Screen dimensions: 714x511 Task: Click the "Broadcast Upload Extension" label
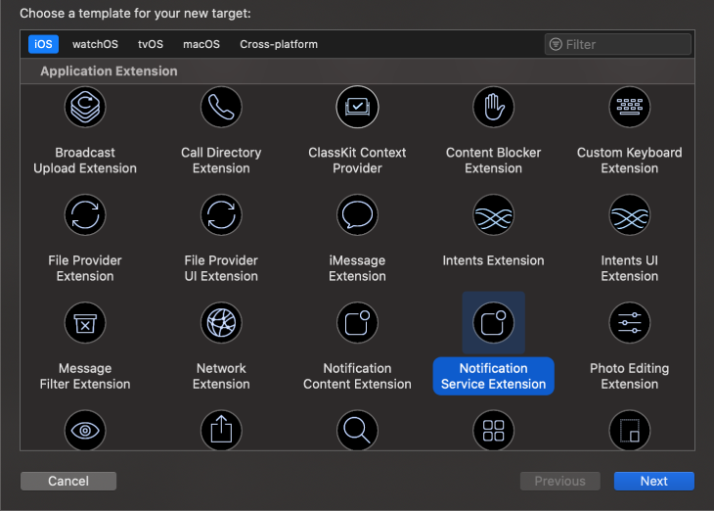[85, 161]
